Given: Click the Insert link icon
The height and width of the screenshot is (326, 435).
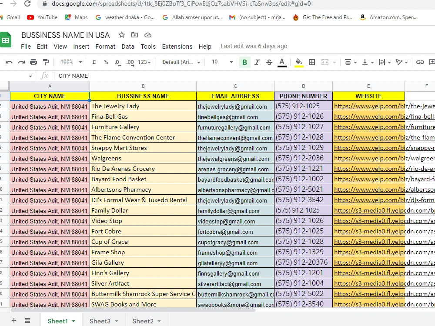Looking at the screenshot, I should pyautogui.click(x=420, y=62).
